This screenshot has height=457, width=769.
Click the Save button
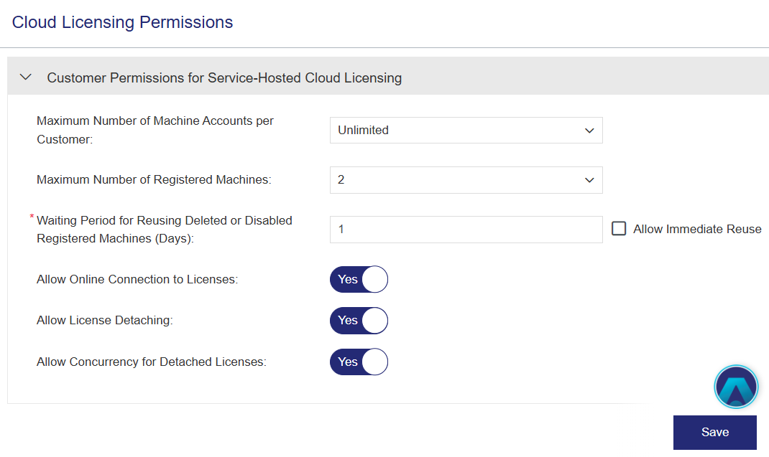pos(714,432)
